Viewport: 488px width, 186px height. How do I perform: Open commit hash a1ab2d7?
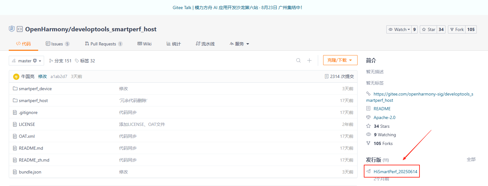[x=59, y=76]
